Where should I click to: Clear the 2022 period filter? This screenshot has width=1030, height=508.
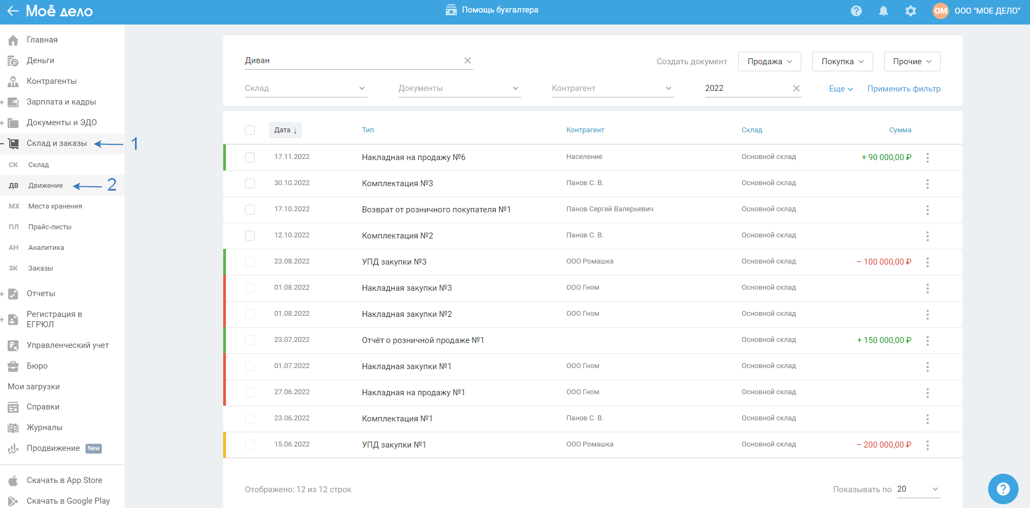coord(796,88)
